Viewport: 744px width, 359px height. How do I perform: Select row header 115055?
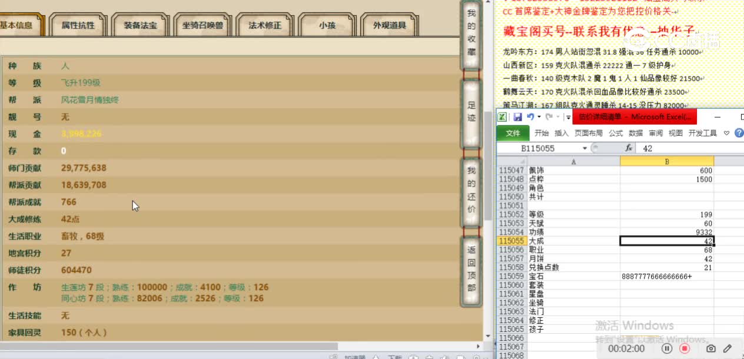click(511, 241)
